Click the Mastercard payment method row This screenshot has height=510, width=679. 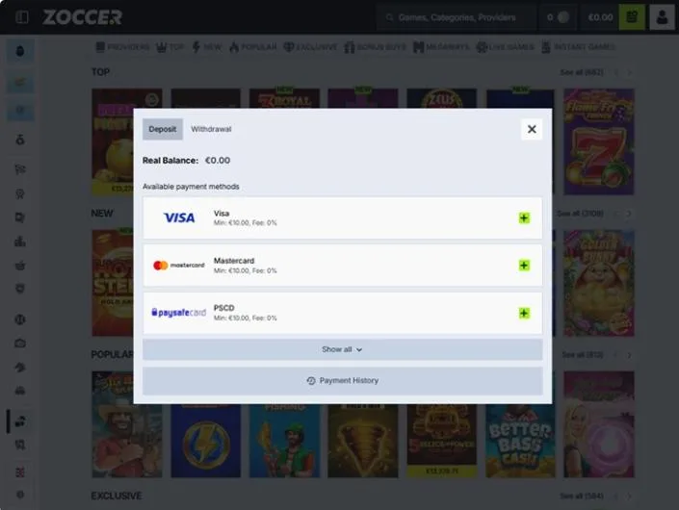(342, 266)
